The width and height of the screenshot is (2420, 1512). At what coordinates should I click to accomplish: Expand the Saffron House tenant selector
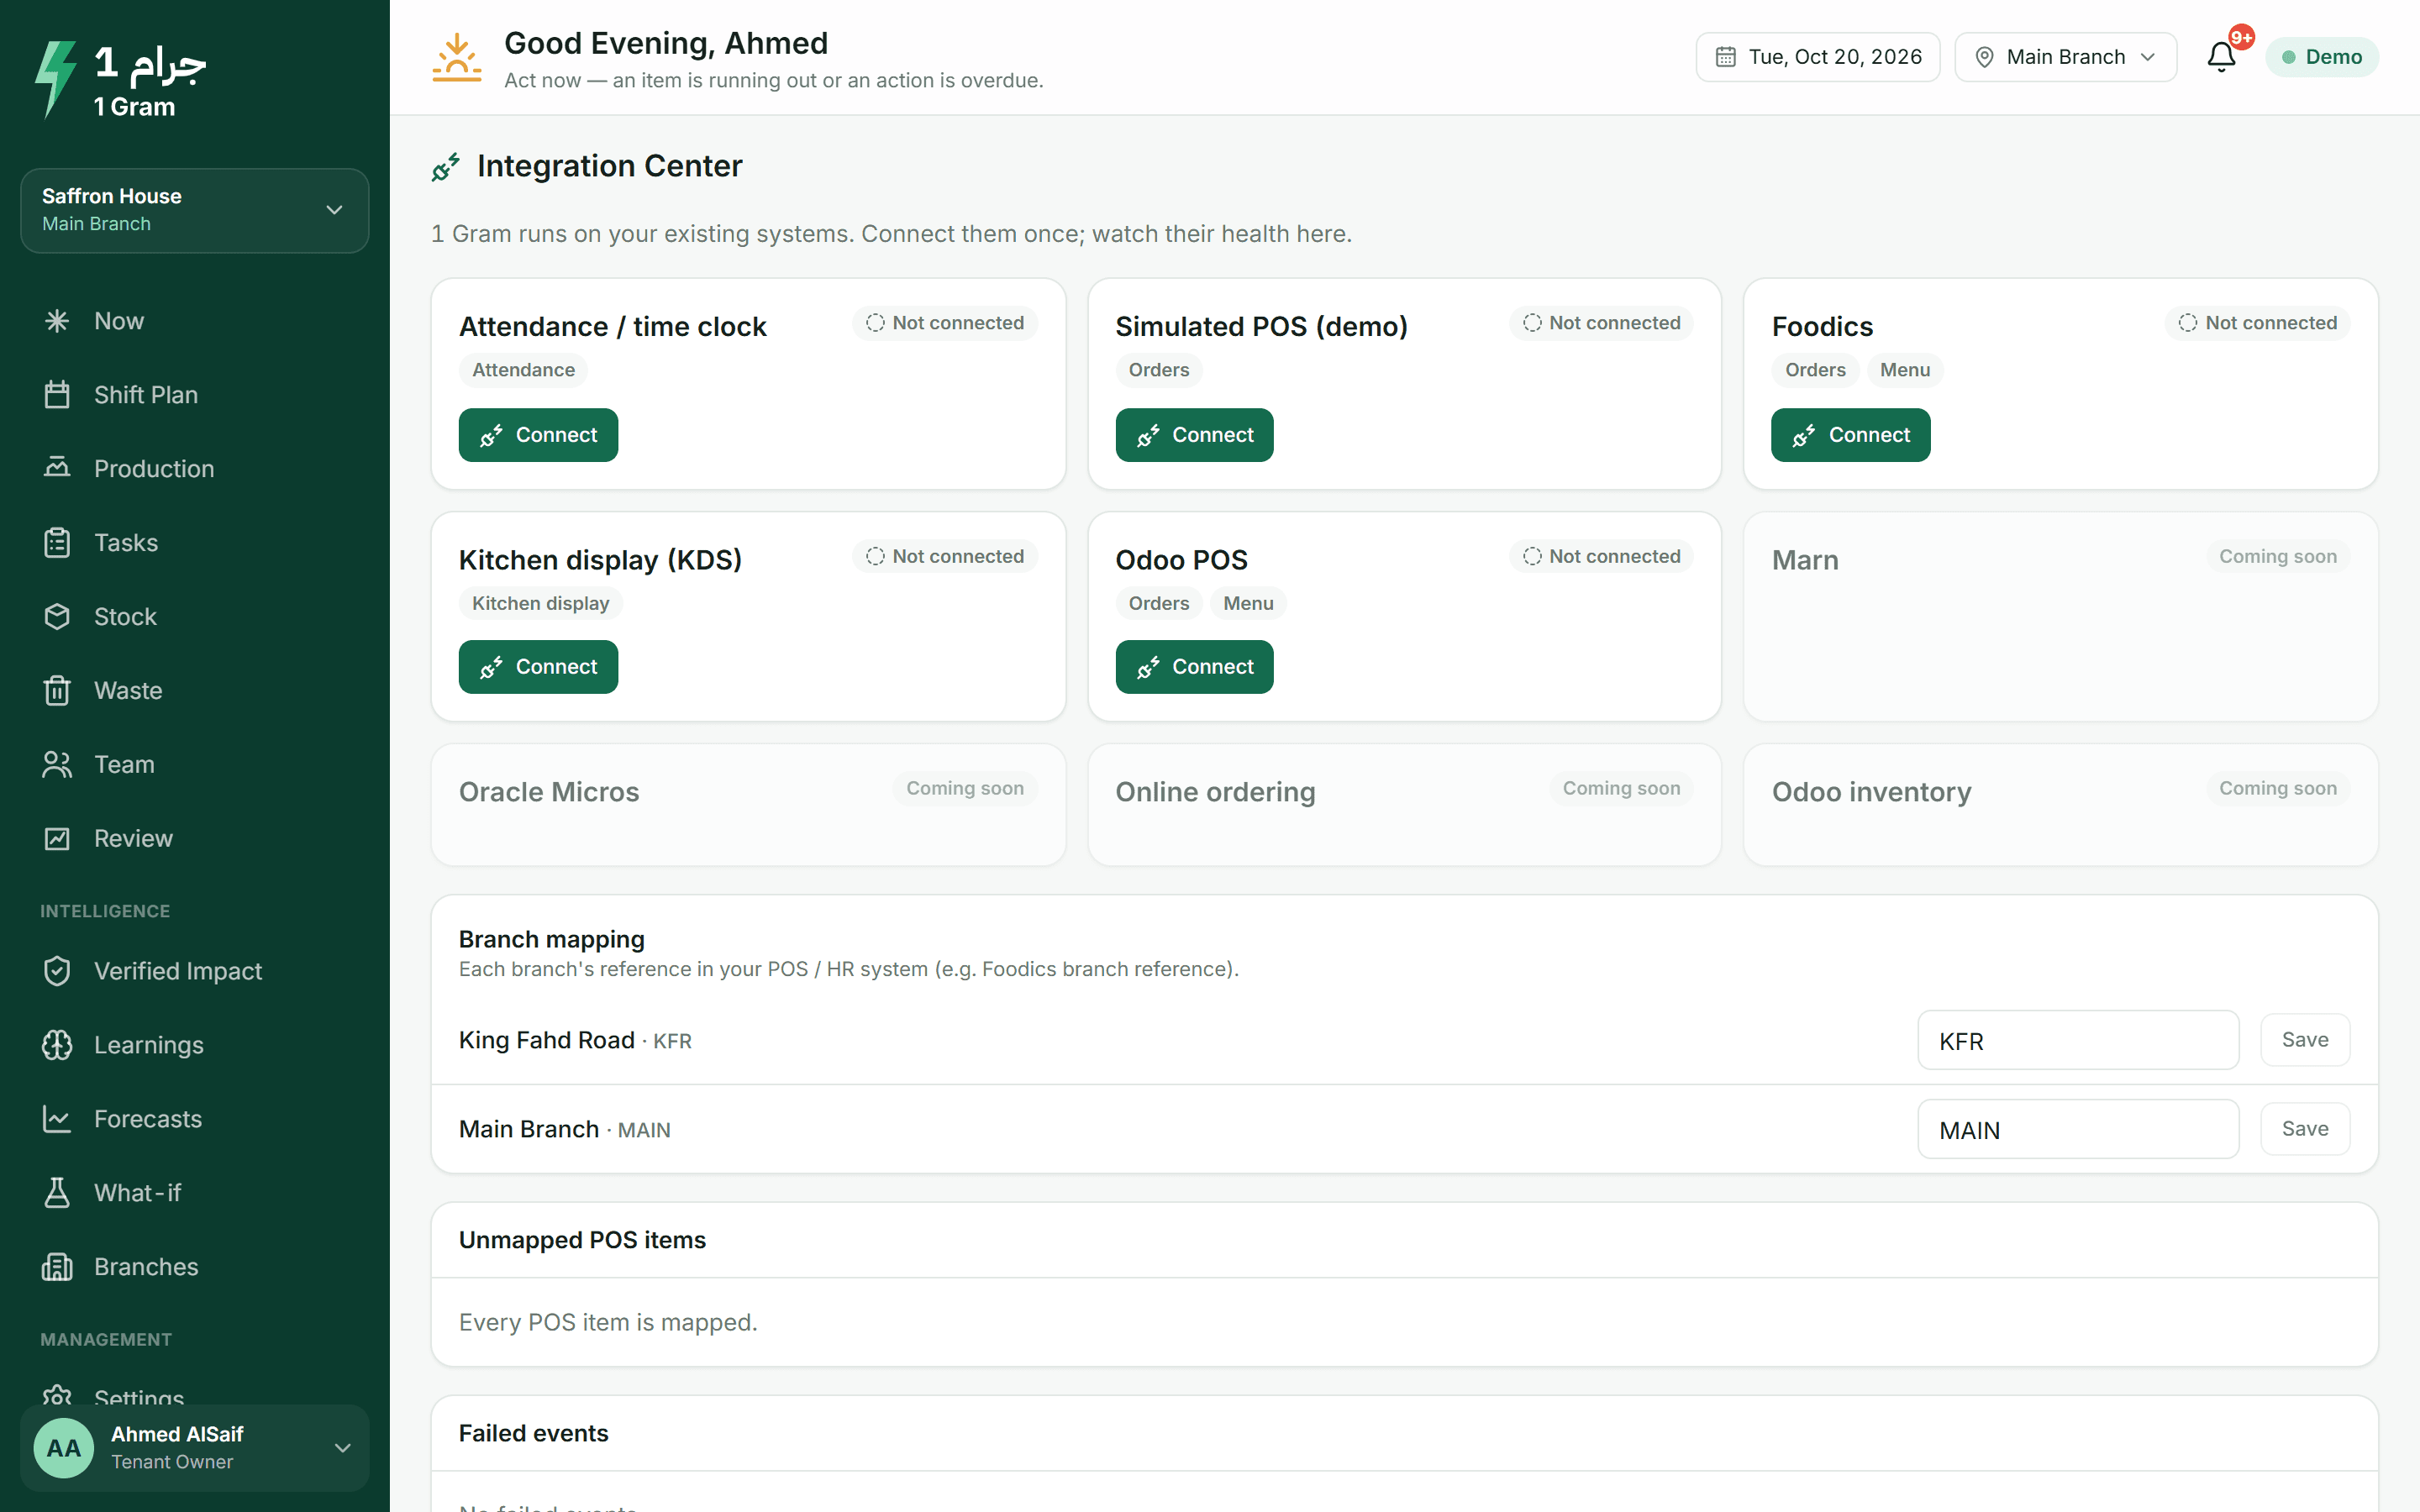(195, 210)
